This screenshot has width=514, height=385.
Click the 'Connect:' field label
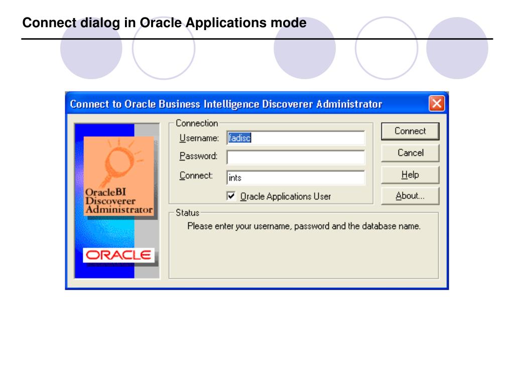tap(196, 175)
